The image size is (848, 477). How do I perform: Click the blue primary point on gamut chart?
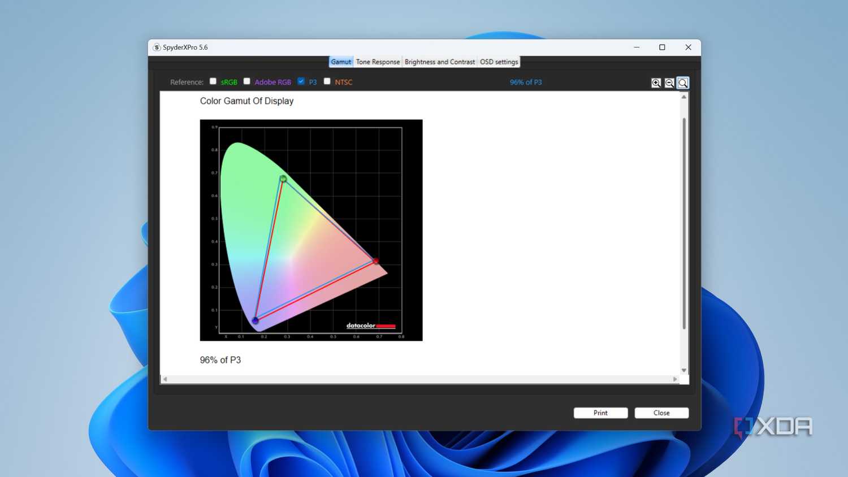click(x=255, y=320)
